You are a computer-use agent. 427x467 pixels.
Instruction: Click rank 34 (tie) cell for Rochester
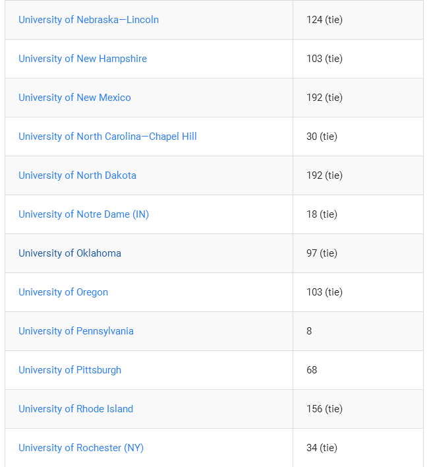click(x=358, y=448)
